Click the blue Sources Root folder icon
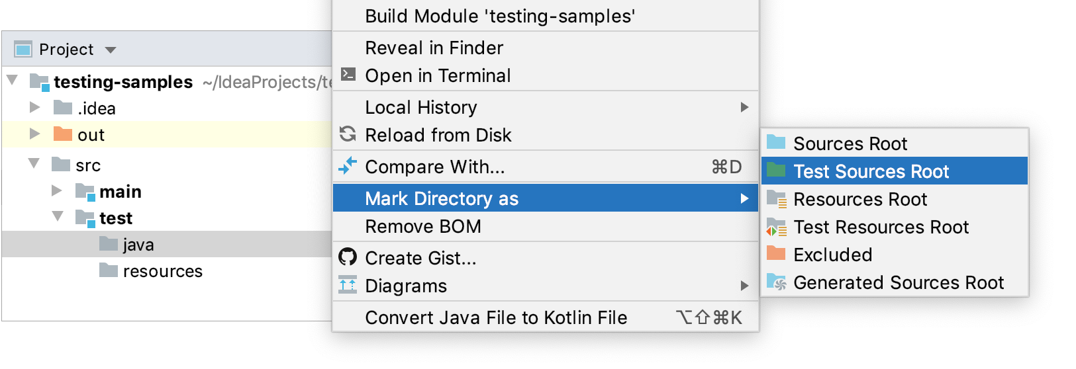 tap(775, 142)
